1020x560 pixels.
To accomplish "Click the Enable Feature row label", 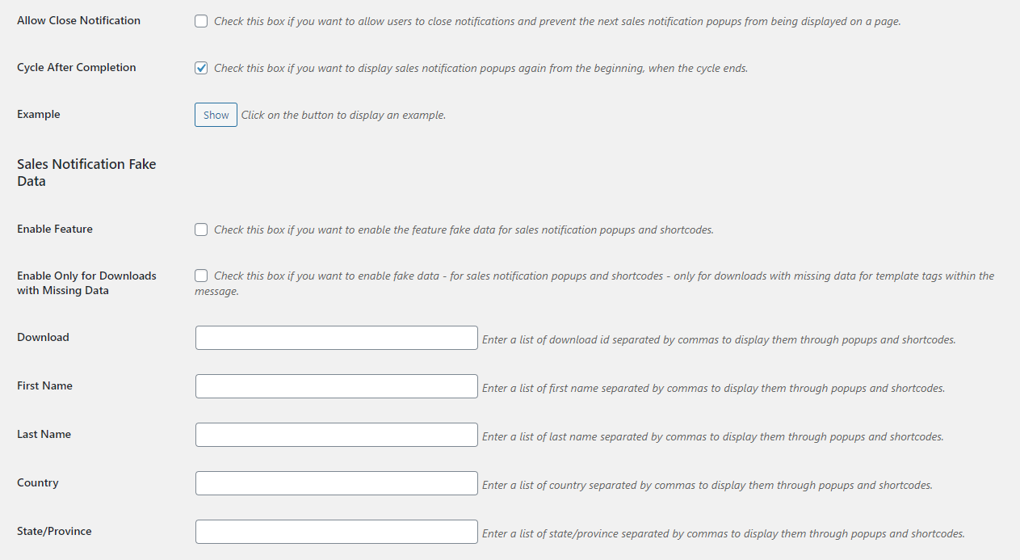I will tap(55, 229).
